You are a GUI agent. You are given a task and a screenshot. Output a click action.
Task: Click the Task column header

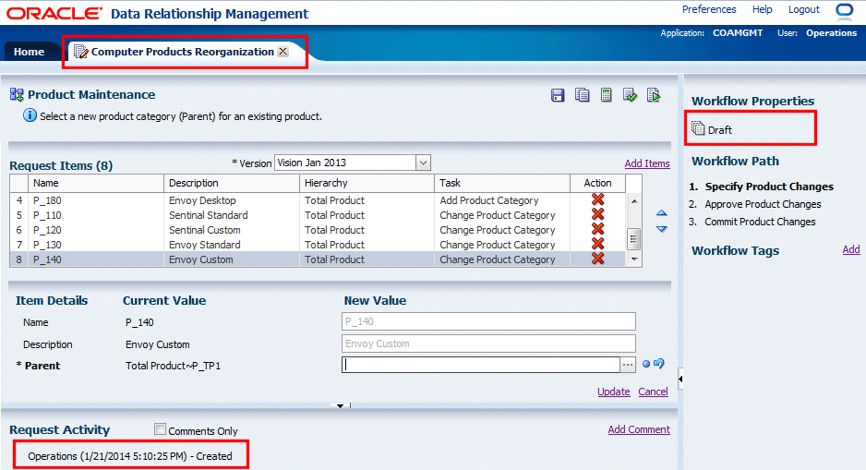pyautogui.click(x=502, y=183)
